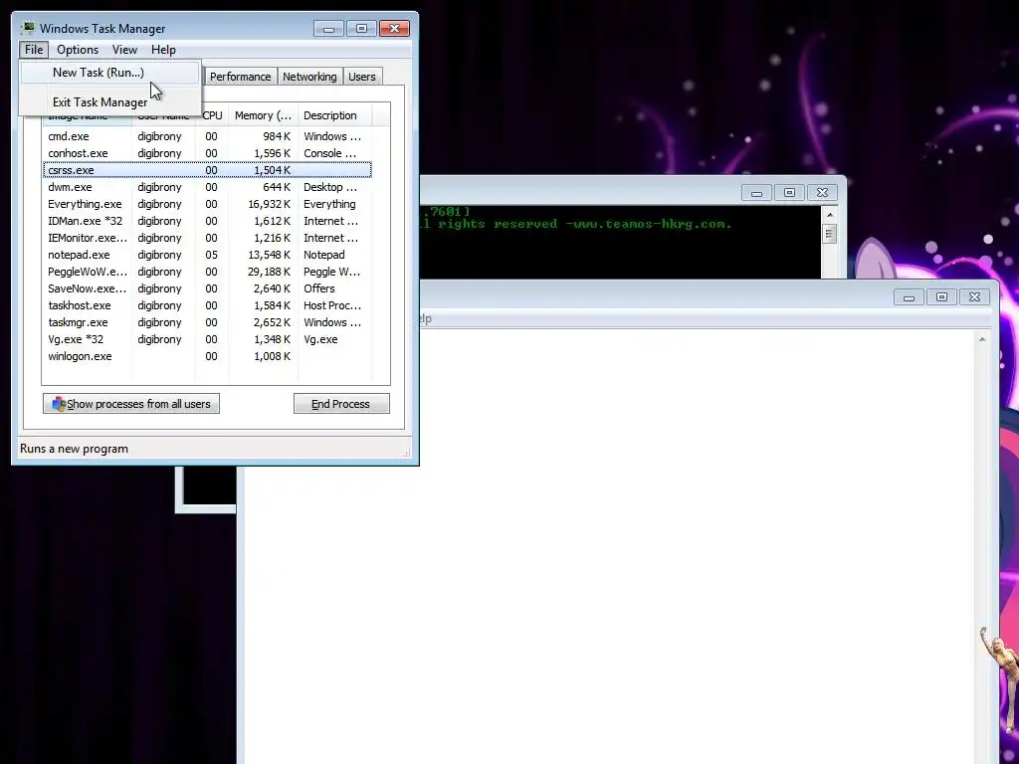This screenshot has width=1019, height=764.
Task: Sort by Memory column header
Action: (263, 115)
